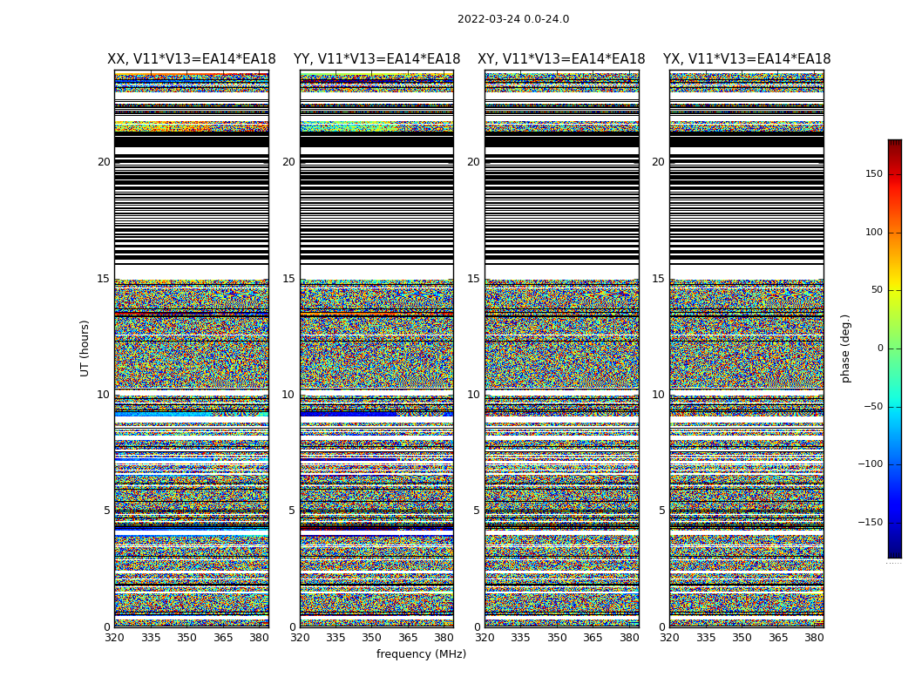Select the phase (deg.) colorbar label
This screenshot has width=915, height=697.
[x=845, y=348]
